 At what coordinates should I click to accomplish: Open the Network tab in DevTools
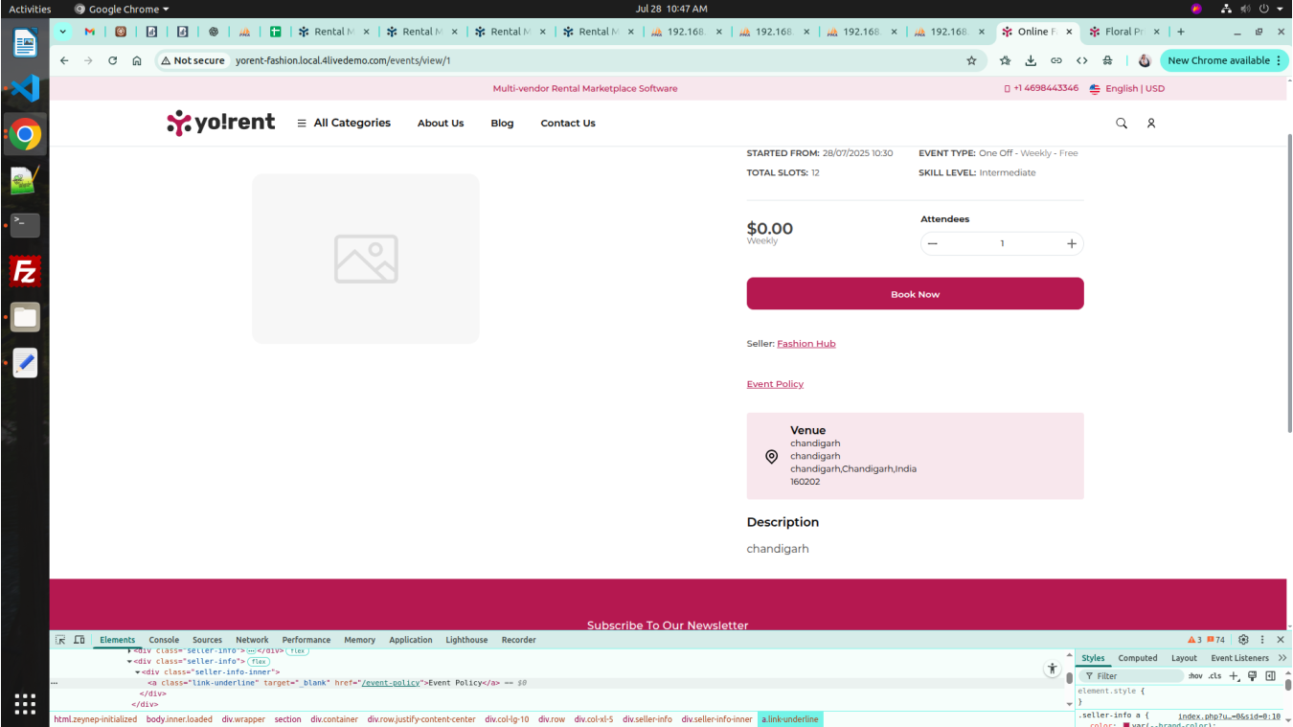pyautogui.click(x=252, y=640)
